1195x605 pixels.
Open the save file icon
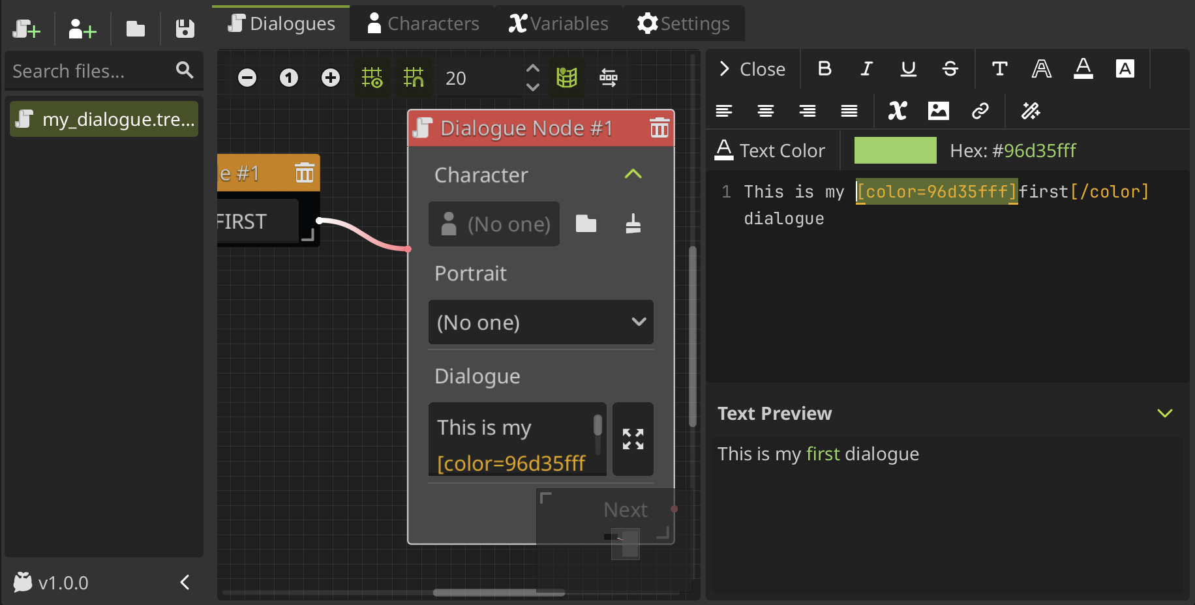tap(184, 28)
